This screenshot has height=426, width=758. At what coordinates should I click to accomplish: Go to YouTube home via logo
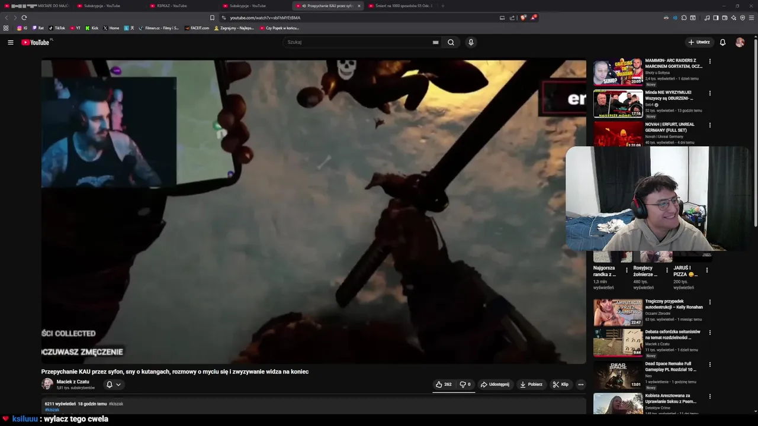pyautogui.click(x=36, y=42)
